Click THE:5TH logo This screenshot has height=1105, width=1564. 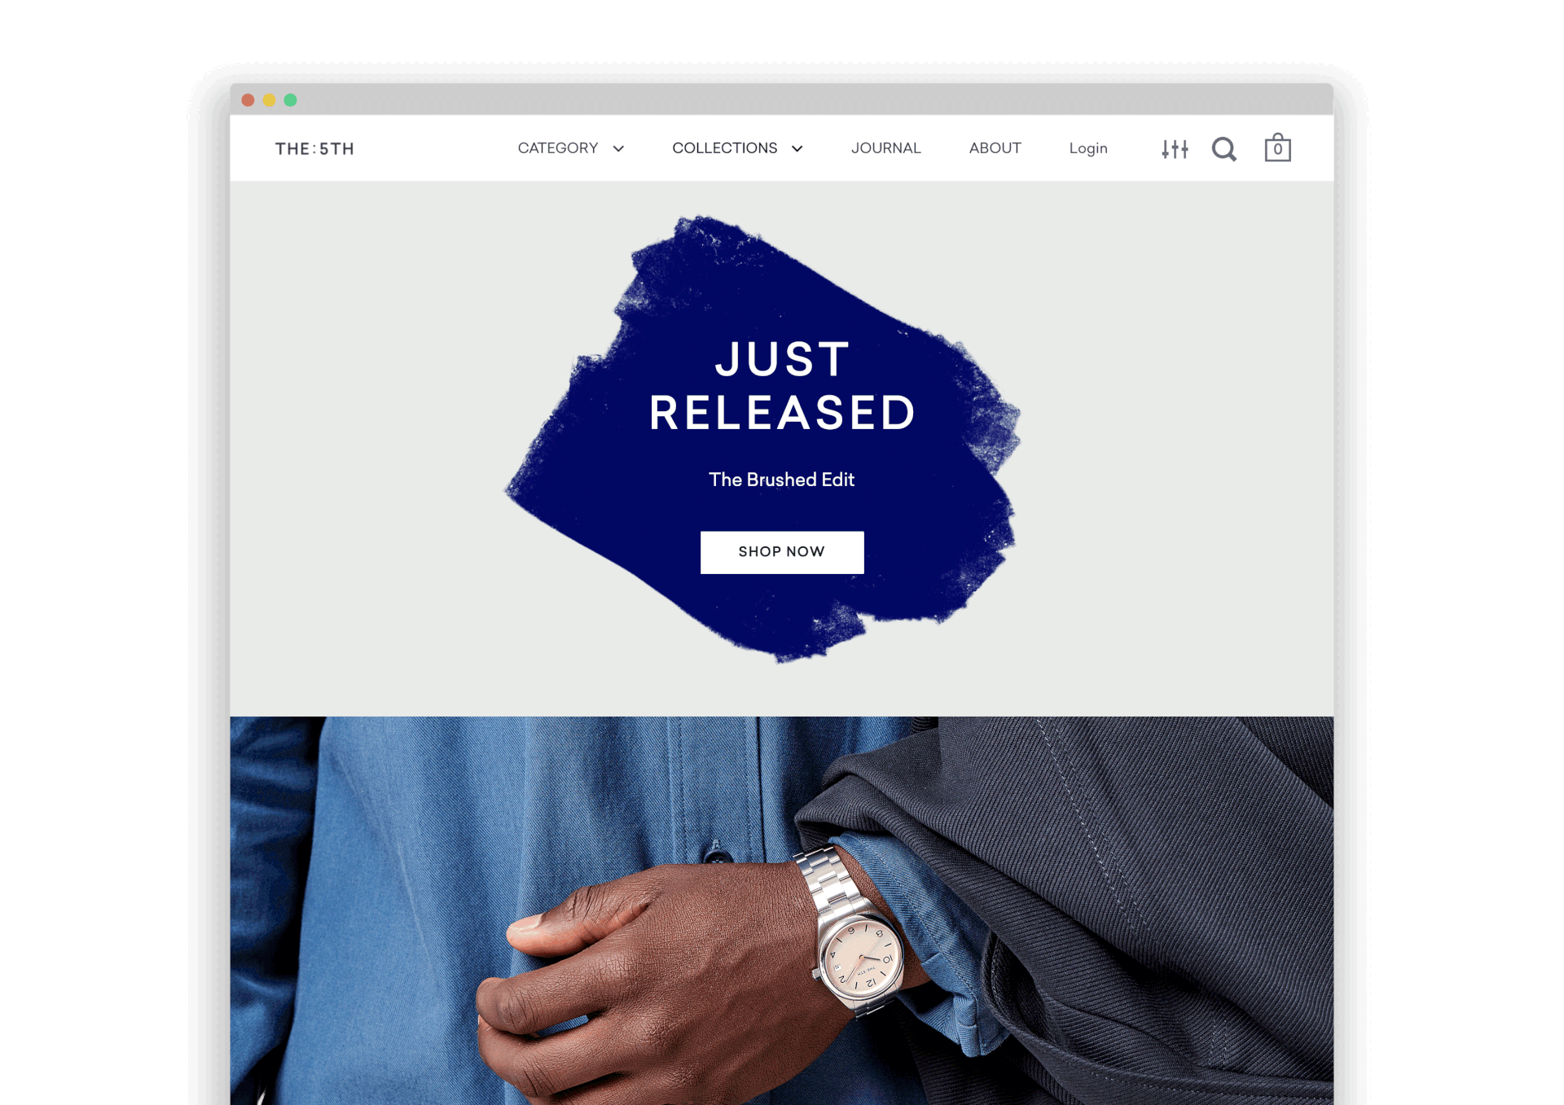314,149
